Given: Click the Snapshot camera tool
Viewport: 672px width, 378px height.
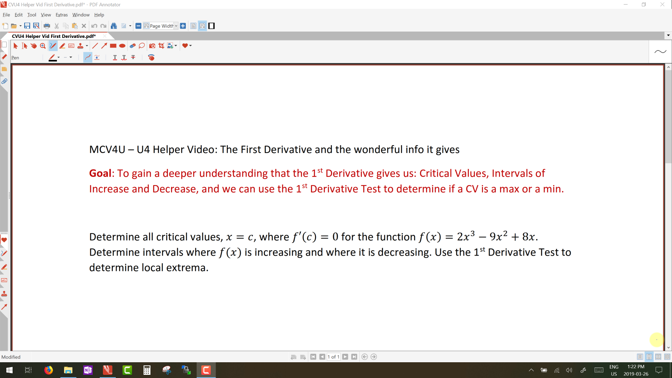Looking at the screenshot, I should pos(152,46).
